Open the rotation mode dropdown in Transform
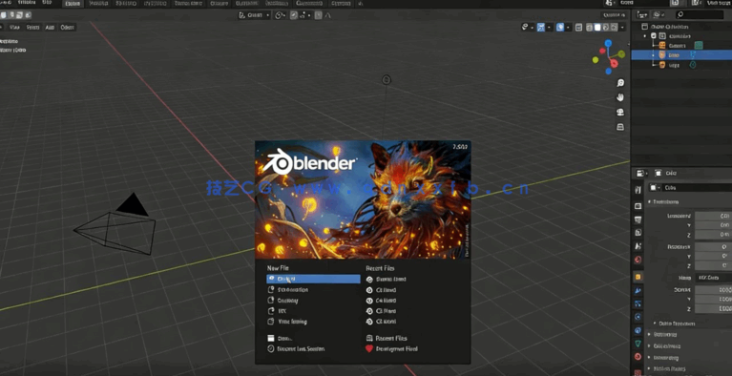 713,278
